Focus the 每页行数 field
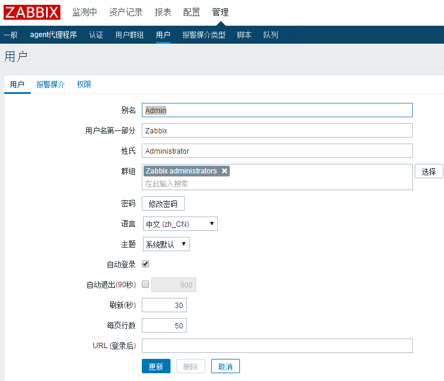444x381 pixels. click(164, 325)
